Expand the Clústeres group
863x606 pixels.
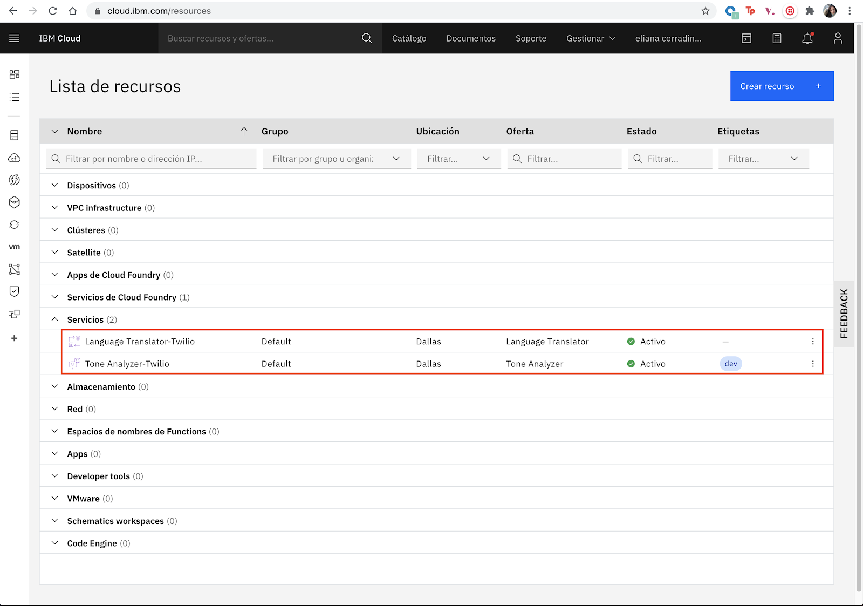point(54,230)
